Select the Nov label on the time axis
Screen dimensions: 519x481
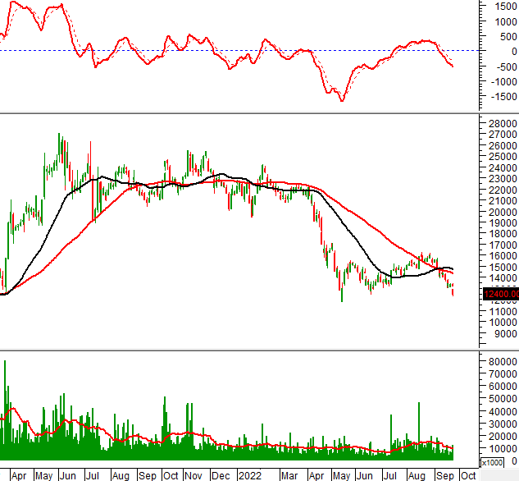(x=195, y=475)
